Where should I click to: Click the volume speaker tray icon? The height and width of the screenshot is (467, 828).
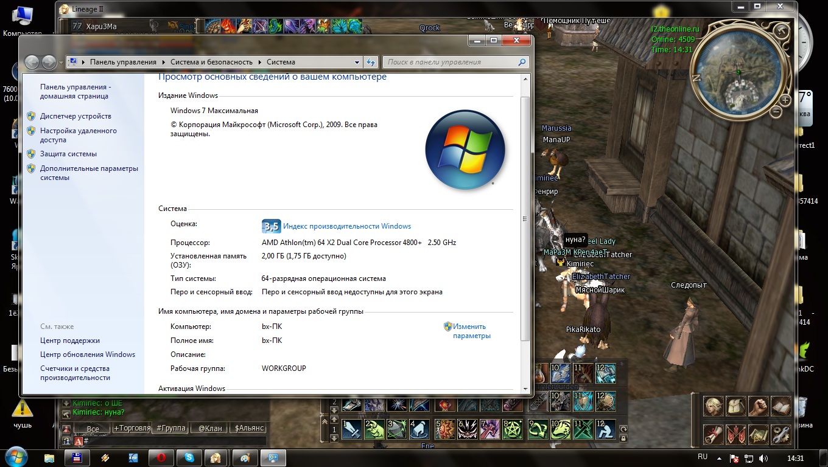coord(763,458)
